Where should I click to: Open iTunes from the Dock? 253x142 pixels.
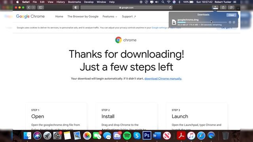[x=191, y=136]
